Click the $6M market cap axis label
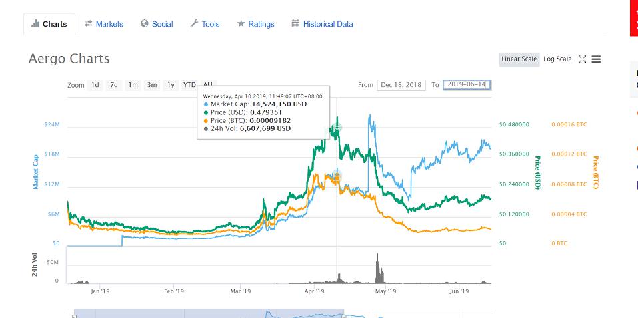638x318 pixels. (x=53, y=214)
